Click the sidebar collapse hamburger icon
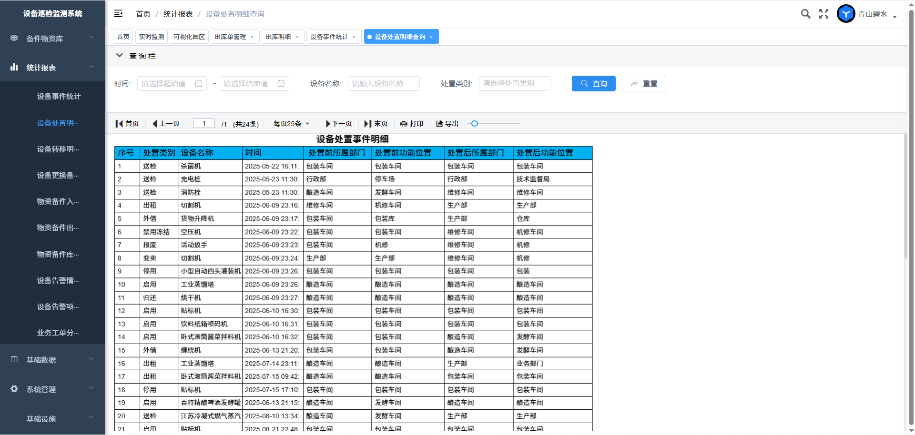915x435 pixels. point(118,14)
